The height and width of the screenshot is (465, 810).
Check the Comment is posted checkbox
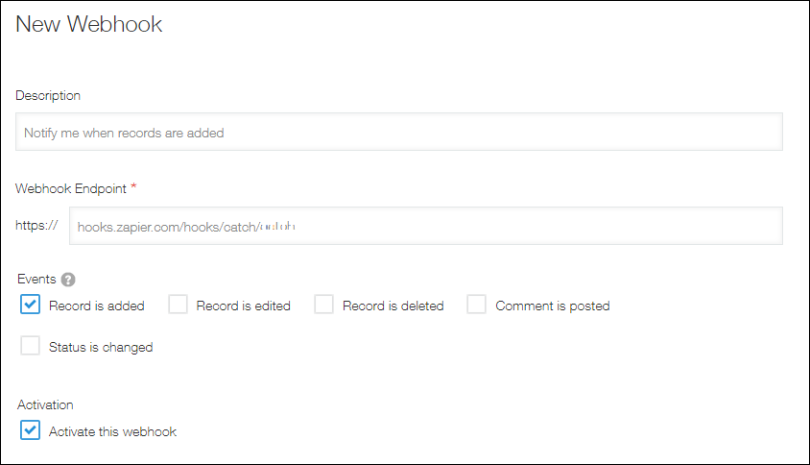(477, 306)
